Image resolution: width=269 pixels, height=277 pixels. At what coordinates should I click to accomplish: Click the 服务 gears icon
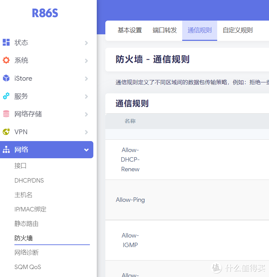(6, 96)
